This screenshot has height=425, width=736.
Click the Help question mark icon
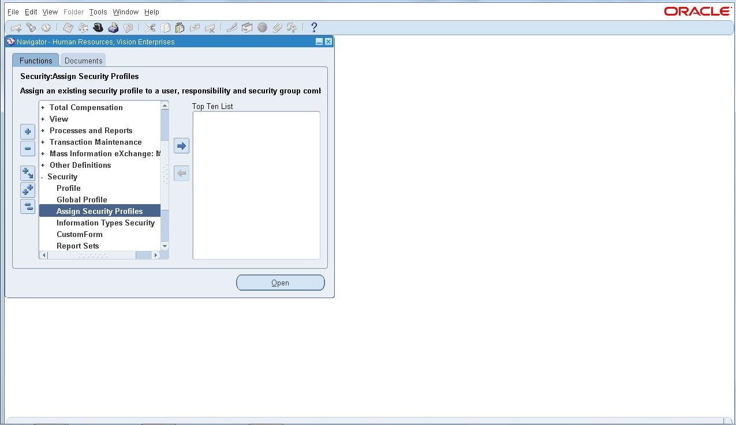pyautogui.click(x=313, y=27)
